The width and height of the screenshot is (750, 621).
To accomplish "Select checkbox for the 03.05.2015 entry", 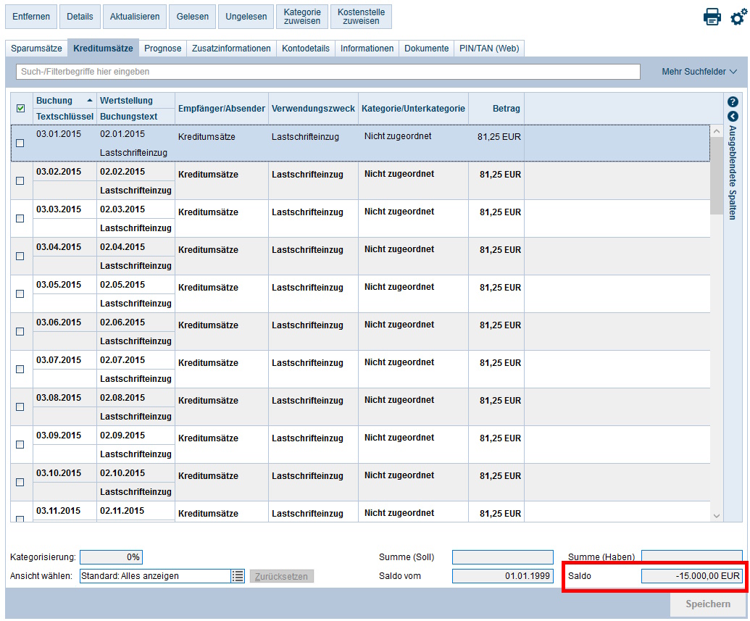I will pos(20,294).
